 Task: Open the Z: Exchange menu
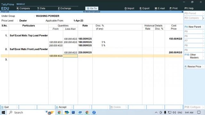coord(64,8)
